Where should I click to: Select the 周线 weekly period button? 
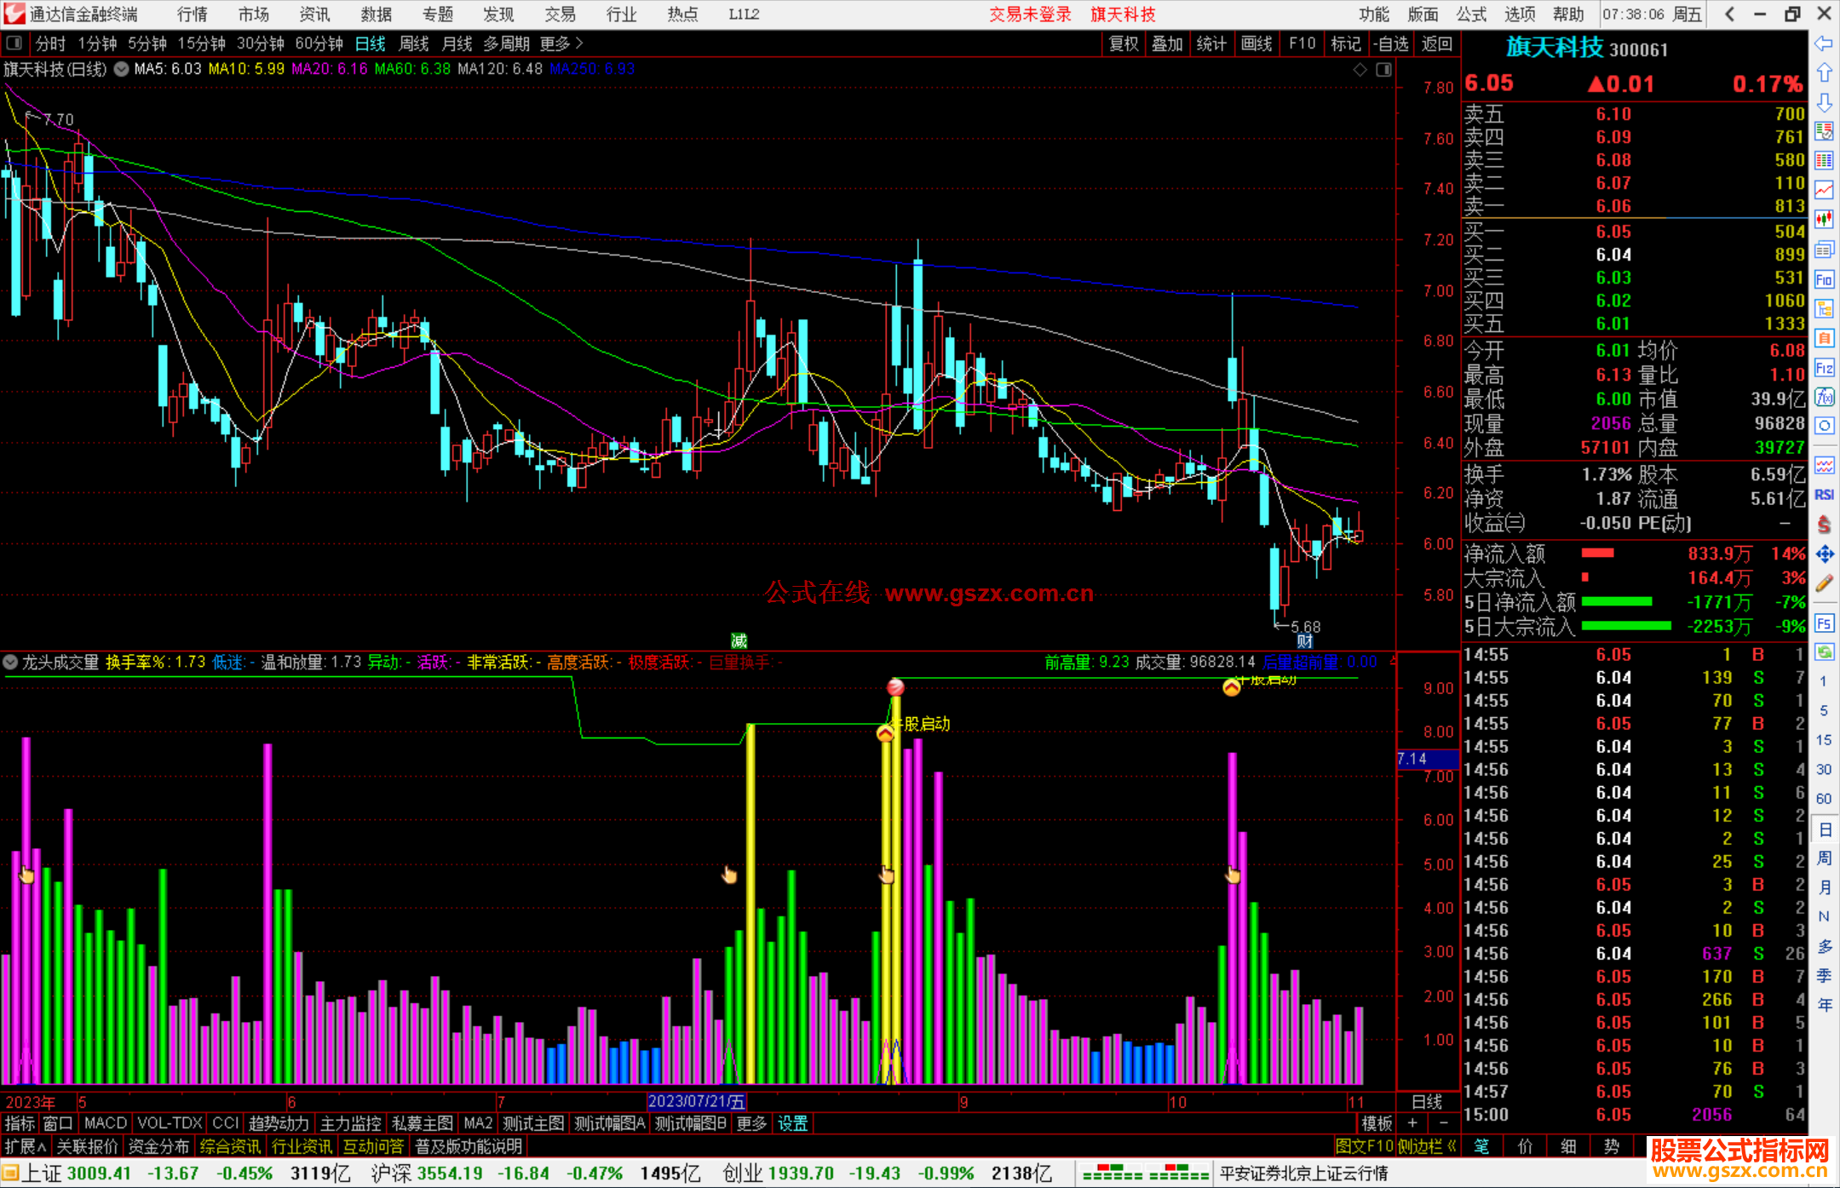[414, 43]
